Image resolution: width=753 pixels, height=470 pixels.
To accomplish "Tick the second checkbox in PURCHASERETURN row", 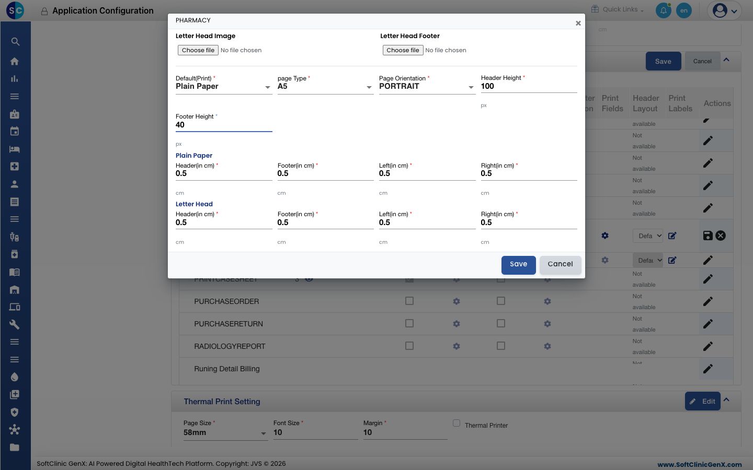I will [x=501, y=323].
